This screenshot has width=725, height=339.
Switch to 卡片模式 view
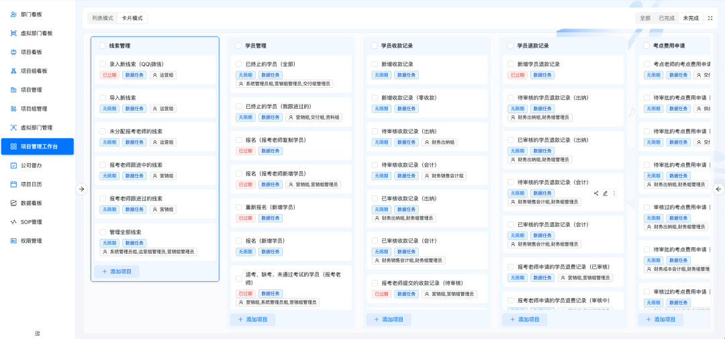coord(132,18)
